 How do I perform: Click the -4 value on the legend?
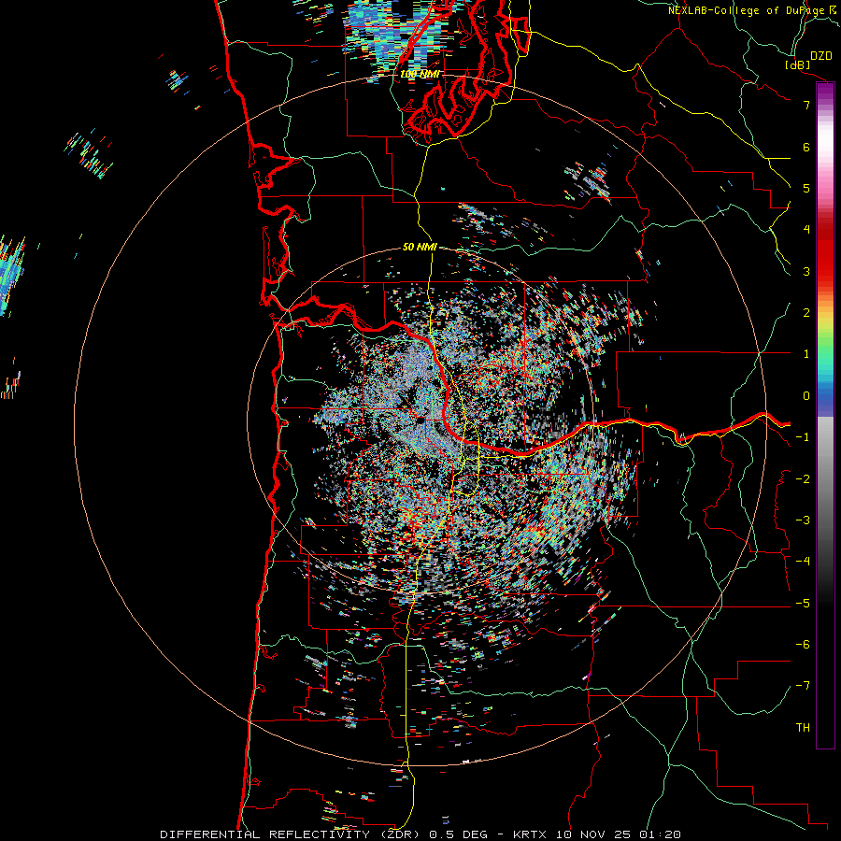click(803, 562)
